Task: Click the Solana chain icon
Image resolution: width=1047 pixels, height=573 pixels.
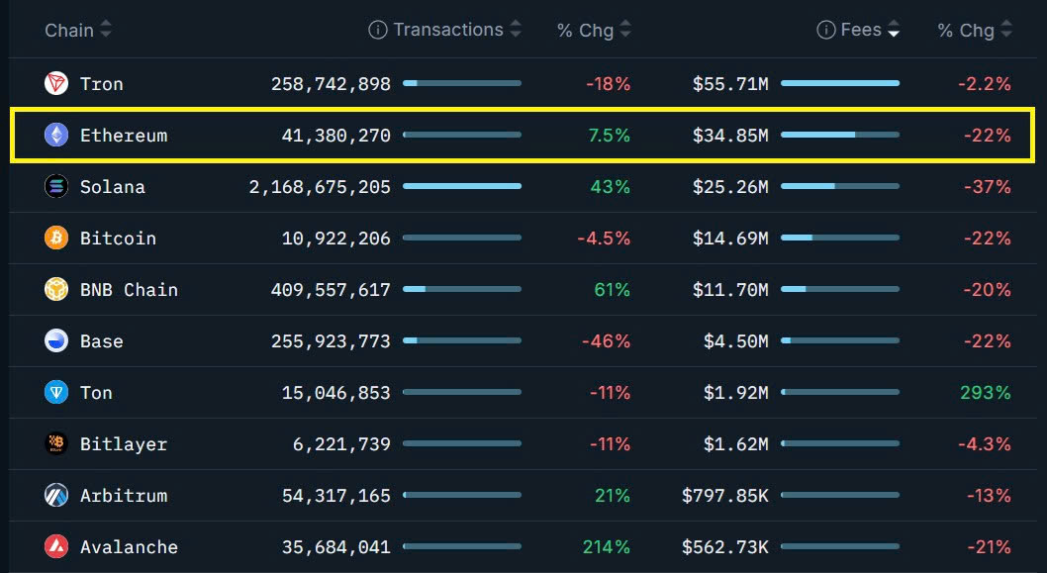Action: pos(54,186)
